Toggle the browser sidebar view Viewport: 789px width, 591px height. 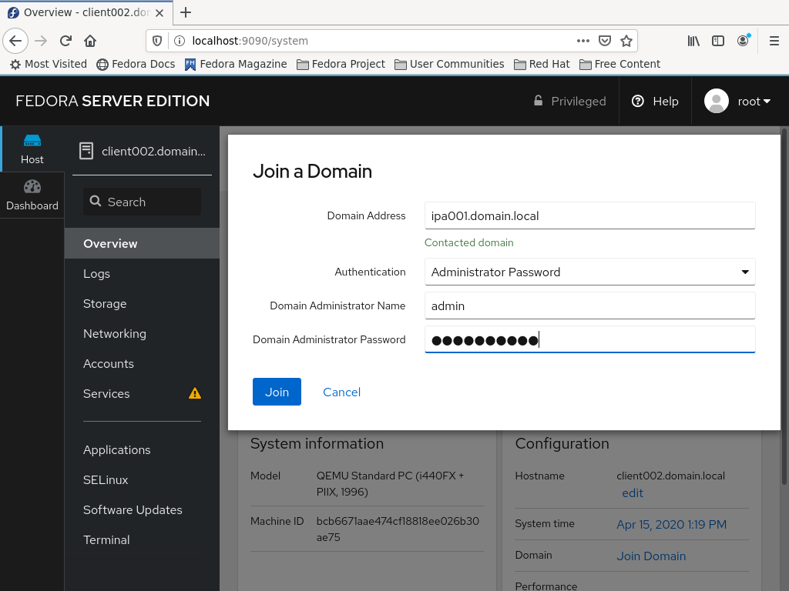(x=718, y=41)
